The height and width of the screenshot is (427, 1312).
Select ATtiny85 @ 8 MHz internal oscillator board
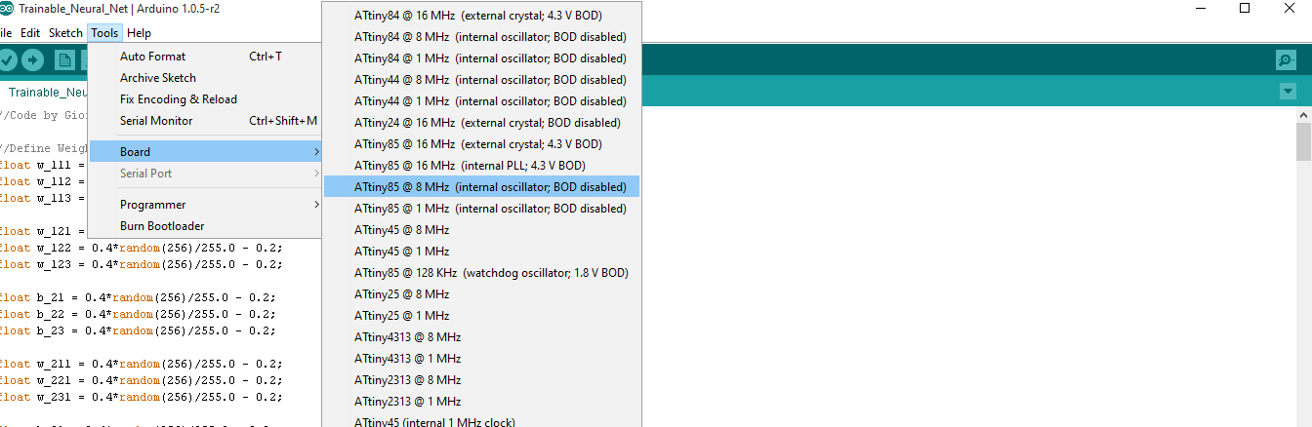tap(490, 187)
